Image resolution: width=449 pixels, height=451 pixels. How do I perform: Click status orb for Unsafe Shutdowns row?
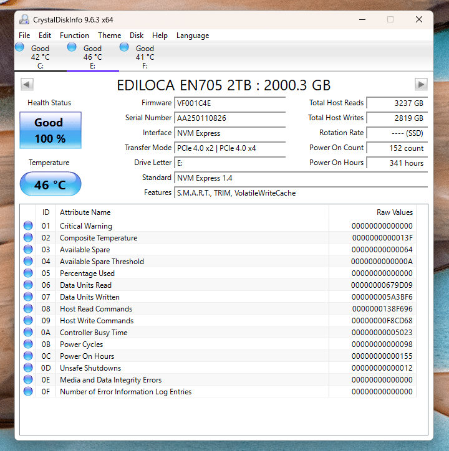tap(28, 368)
